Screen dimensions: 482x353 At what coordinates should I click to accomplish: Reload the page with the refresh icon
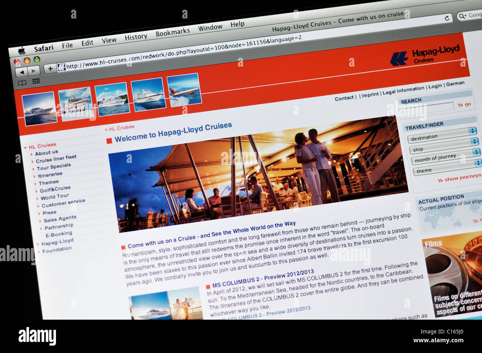[447, 18]
